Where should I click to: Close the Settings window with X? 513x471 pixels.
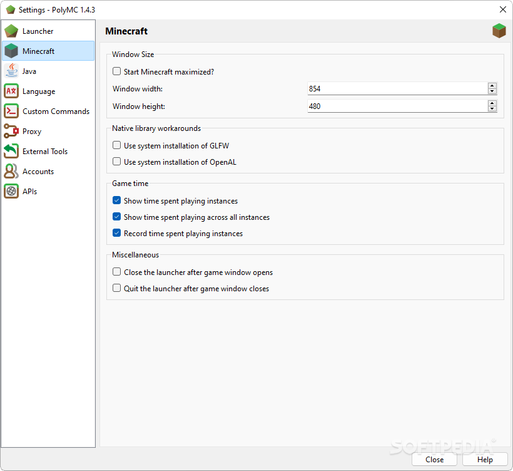(503, 9)
